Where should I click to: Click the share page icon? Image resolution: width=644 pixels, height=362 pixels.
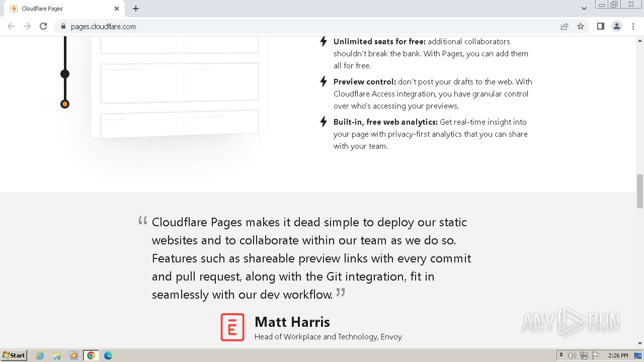[565, 26]
